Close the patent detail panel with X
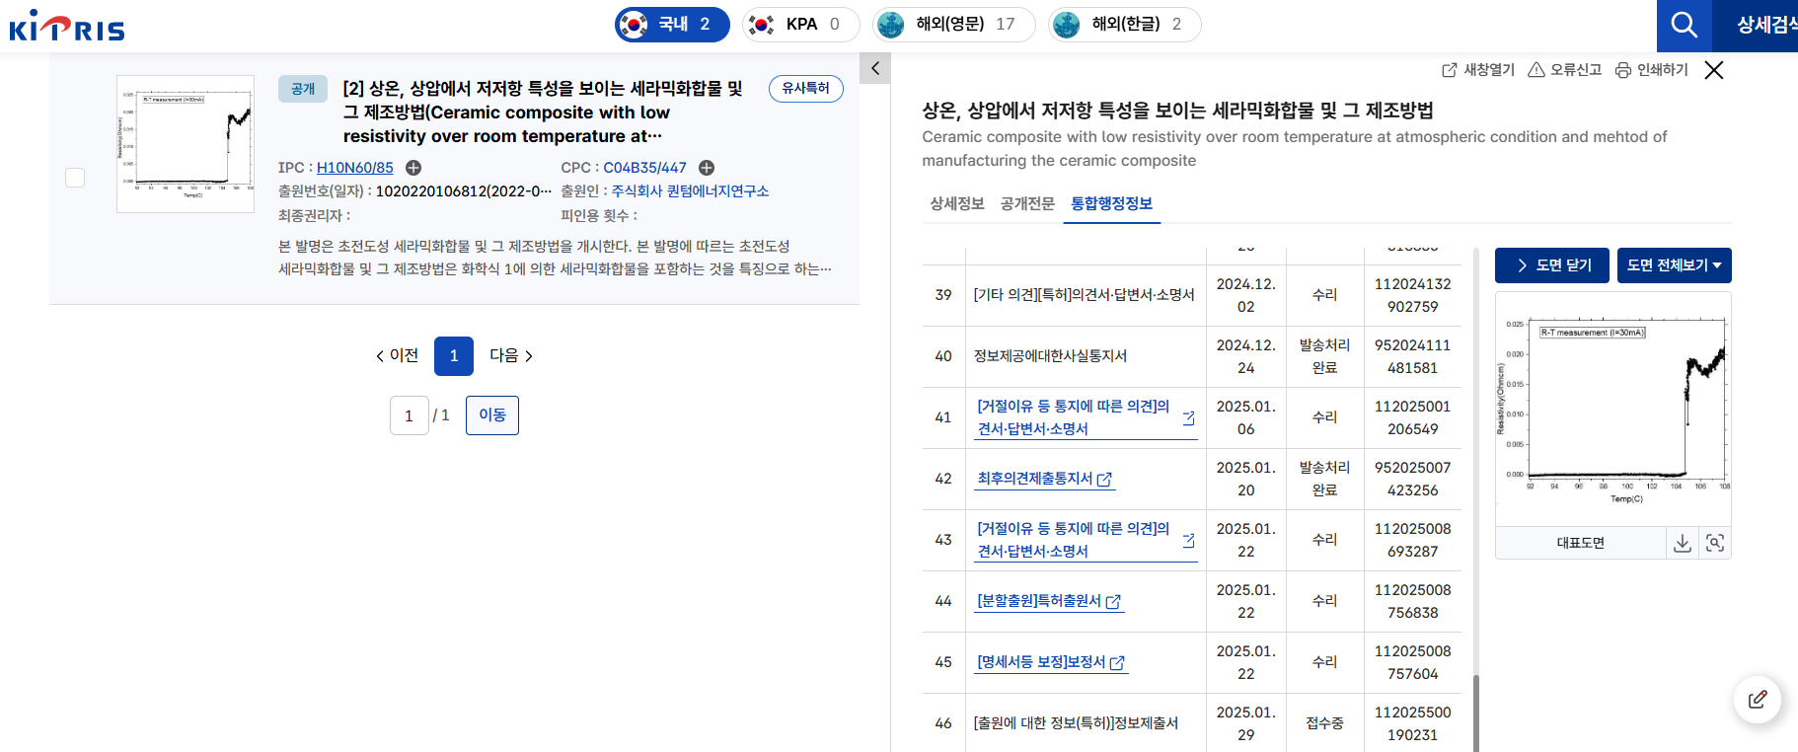The width and height of the screenshot is (1798, 752). (x=1714, y=70)
